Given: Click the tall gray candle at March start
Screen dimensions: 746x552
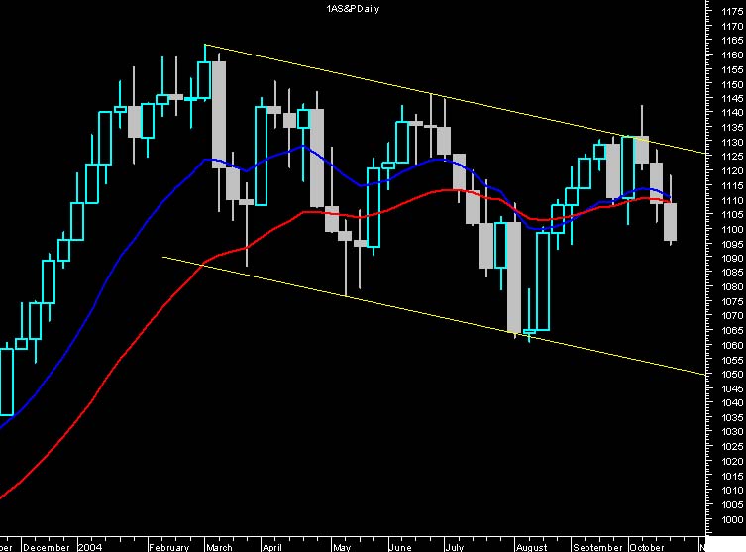Looking at the screenshot, I should click(219, 115).
